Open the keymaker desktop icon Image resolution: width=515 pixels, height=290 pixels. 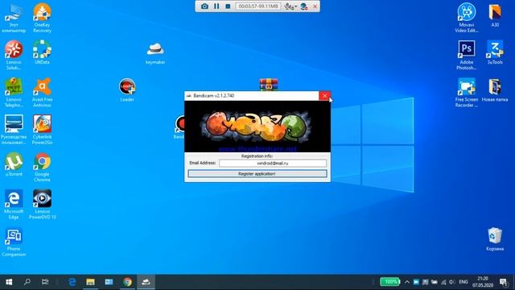point(155,53)
